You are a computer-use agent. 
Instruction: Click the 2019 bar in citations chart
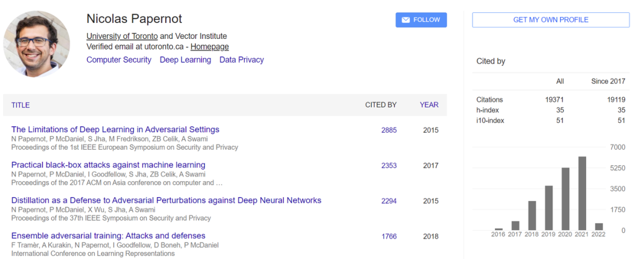(549, 208)
